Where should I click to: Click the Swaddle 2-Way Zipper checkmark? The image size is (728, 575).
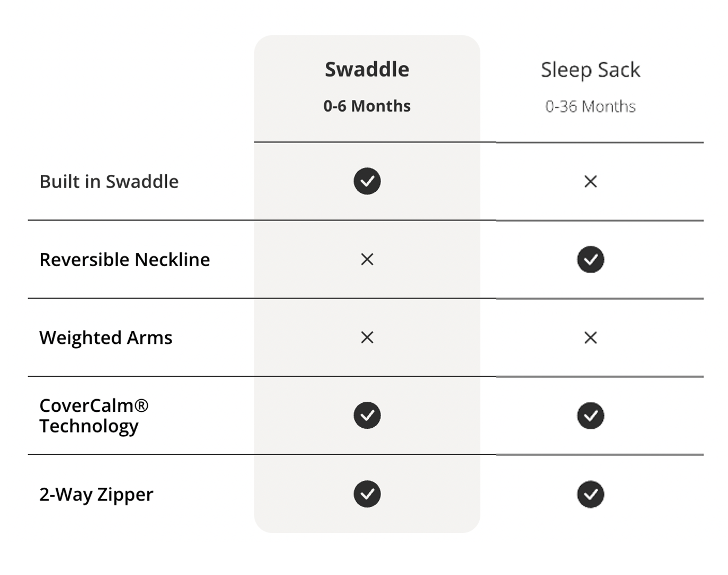[367, 494]
